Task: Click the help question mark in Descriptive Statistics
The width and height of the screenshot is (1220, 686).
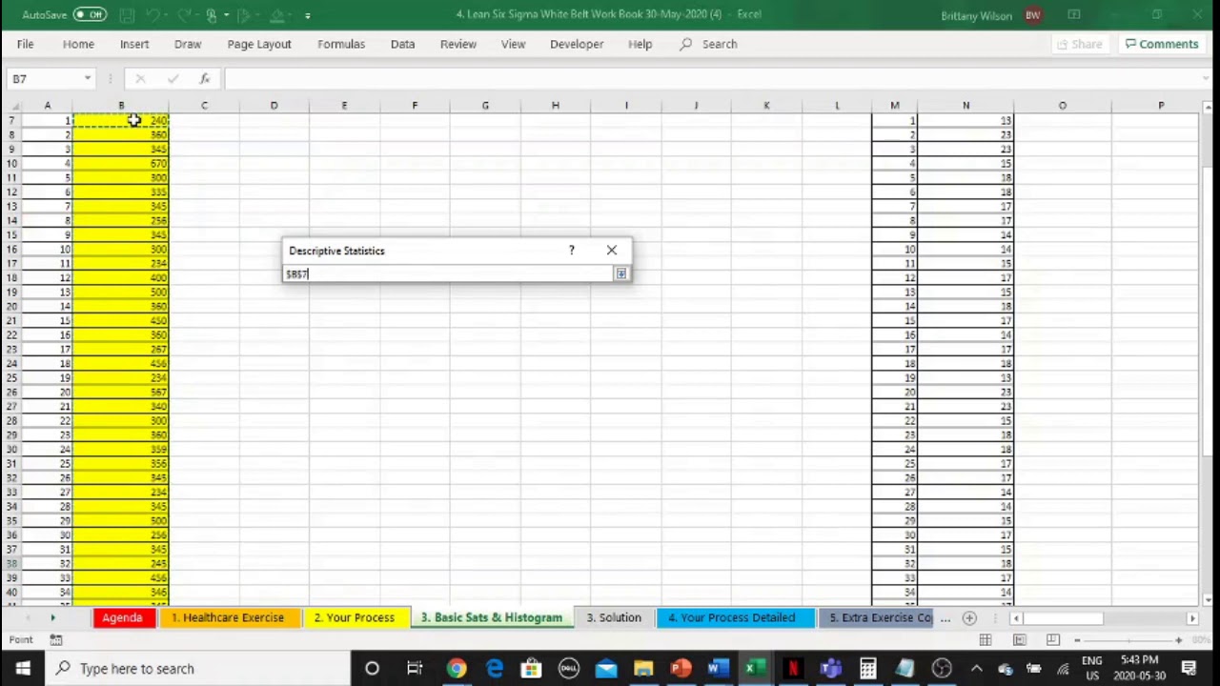Action: point(572,250)
